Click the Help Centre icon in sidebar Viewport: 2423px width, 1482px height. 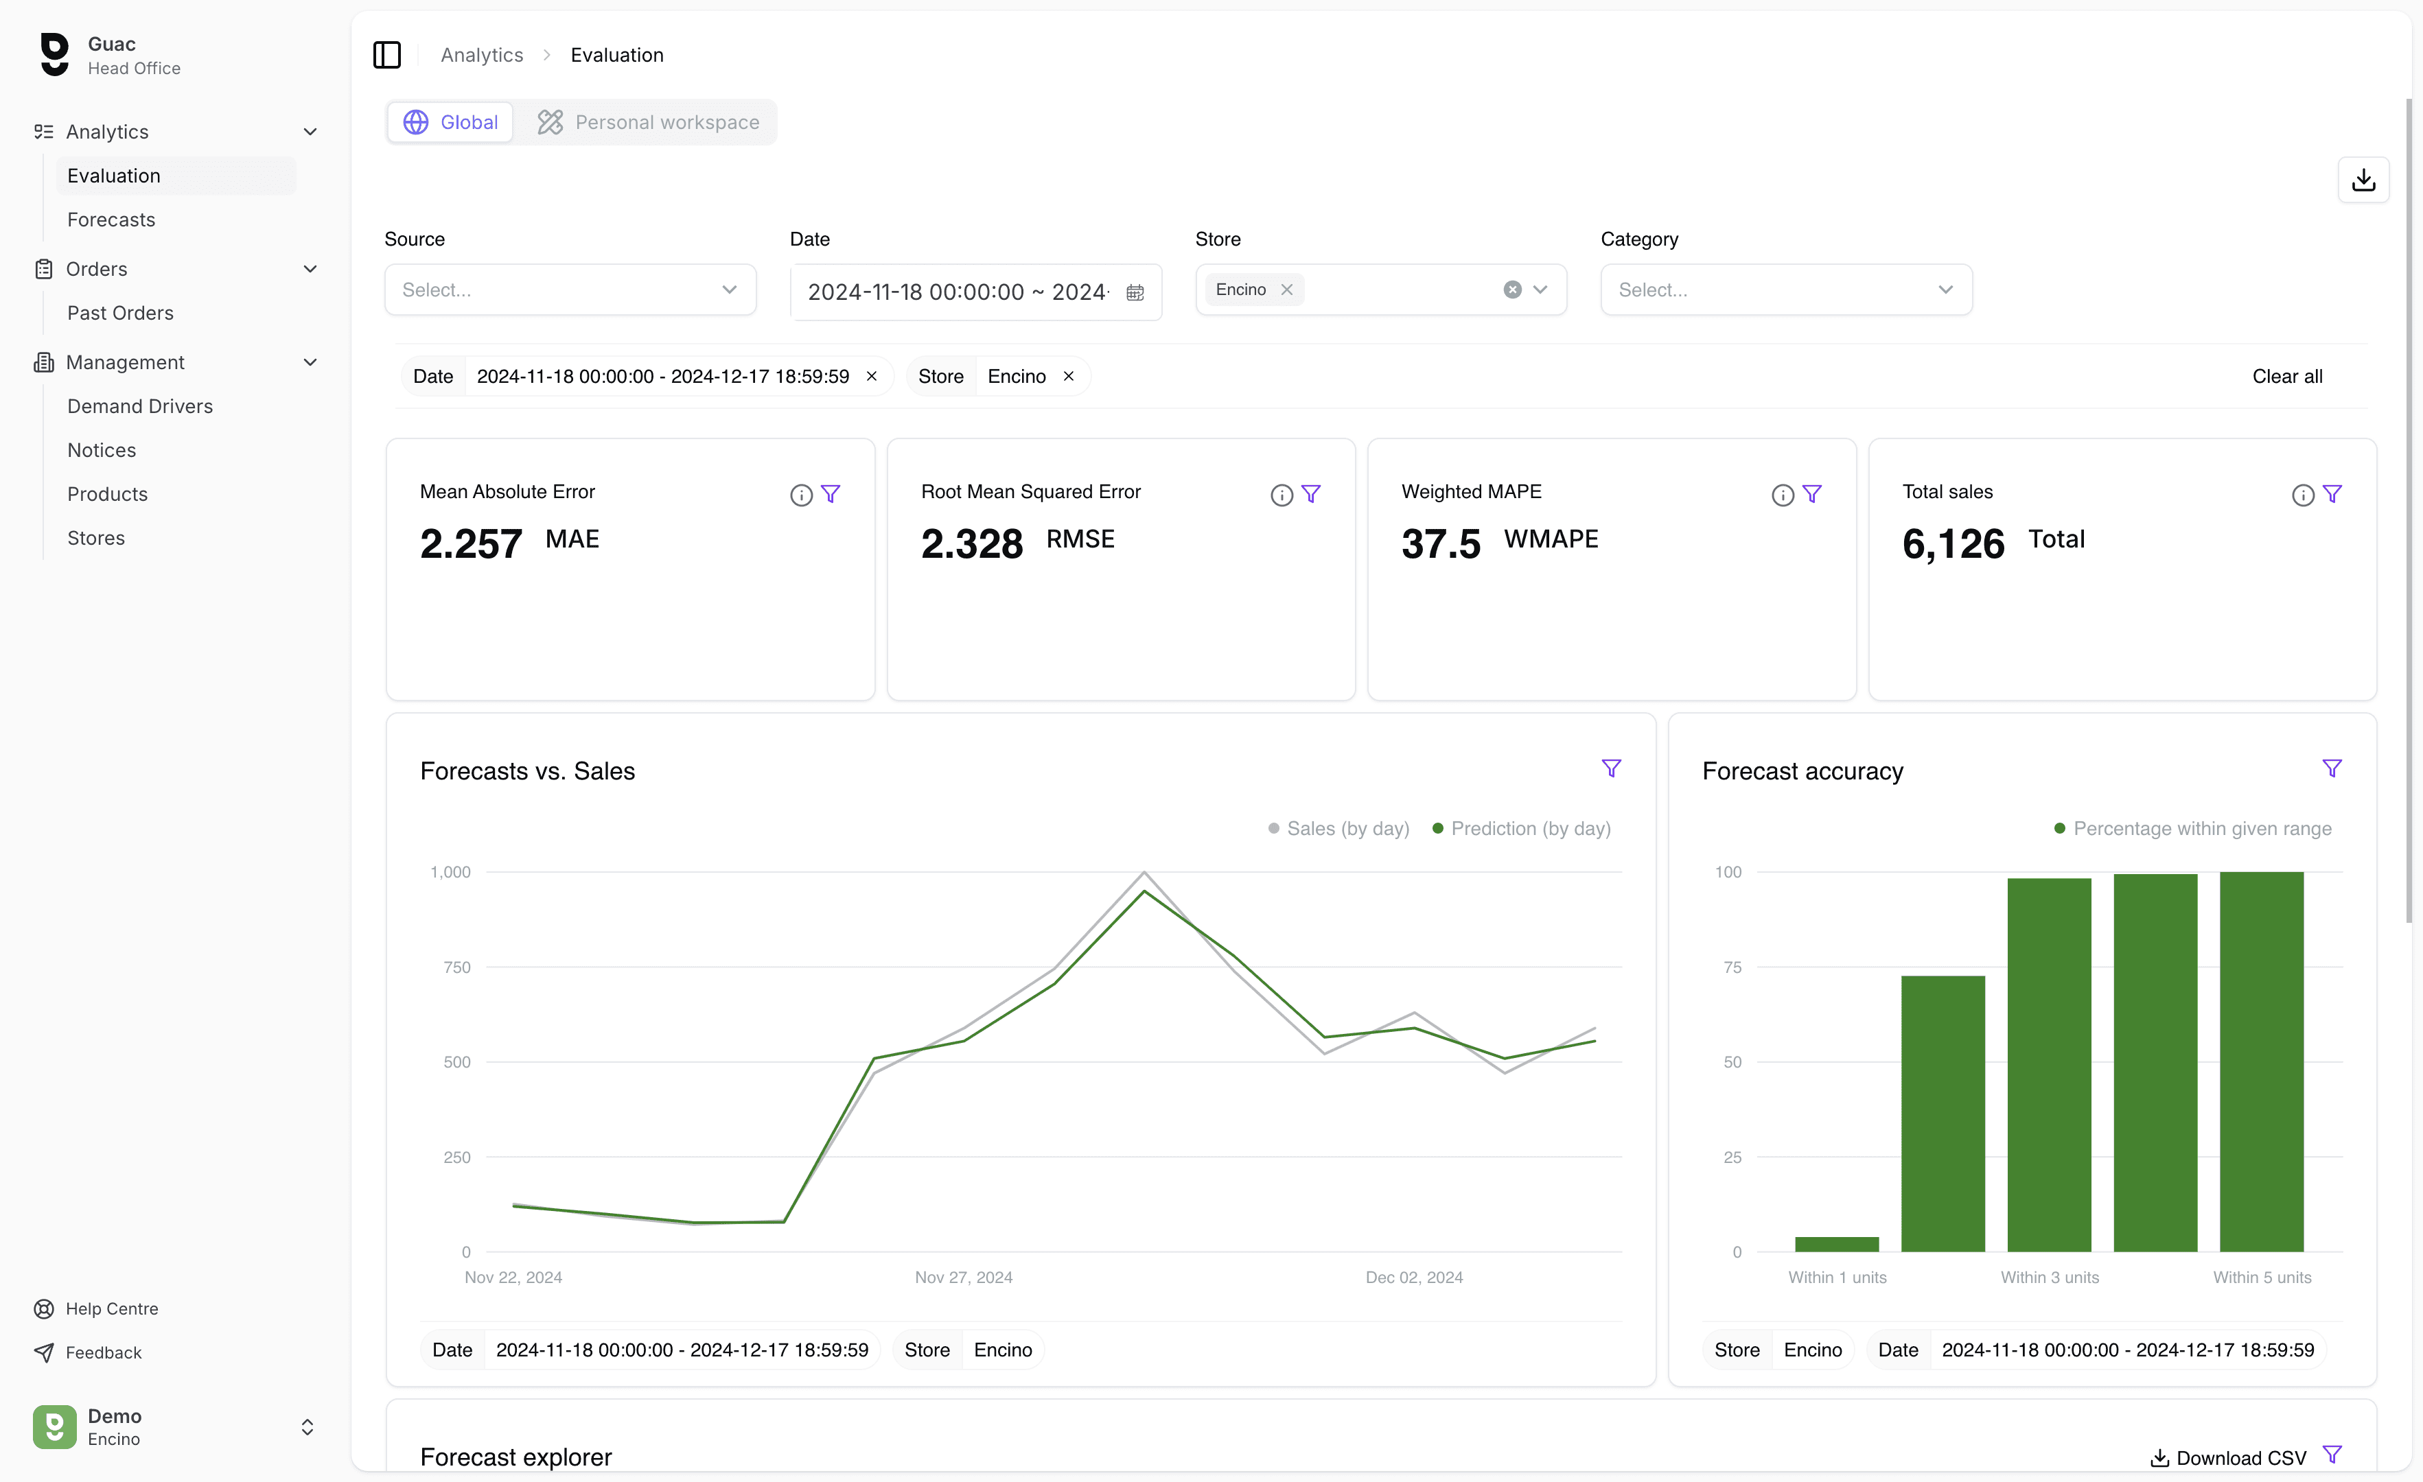[x=44, y=1308]
